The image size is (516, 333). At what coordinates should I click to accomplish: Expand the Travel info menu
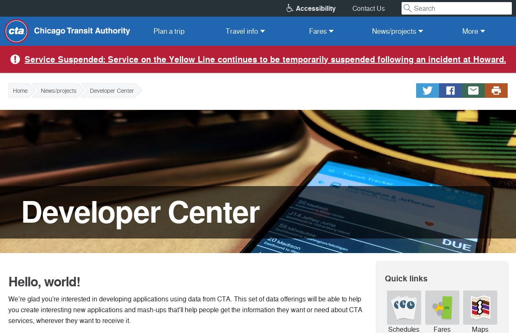tap(245, 31)
